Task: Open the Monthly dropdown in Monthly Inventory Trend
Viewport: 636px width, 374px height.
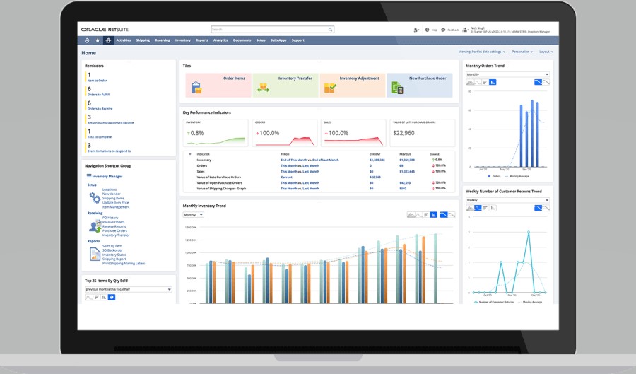Action: [193, 215]
